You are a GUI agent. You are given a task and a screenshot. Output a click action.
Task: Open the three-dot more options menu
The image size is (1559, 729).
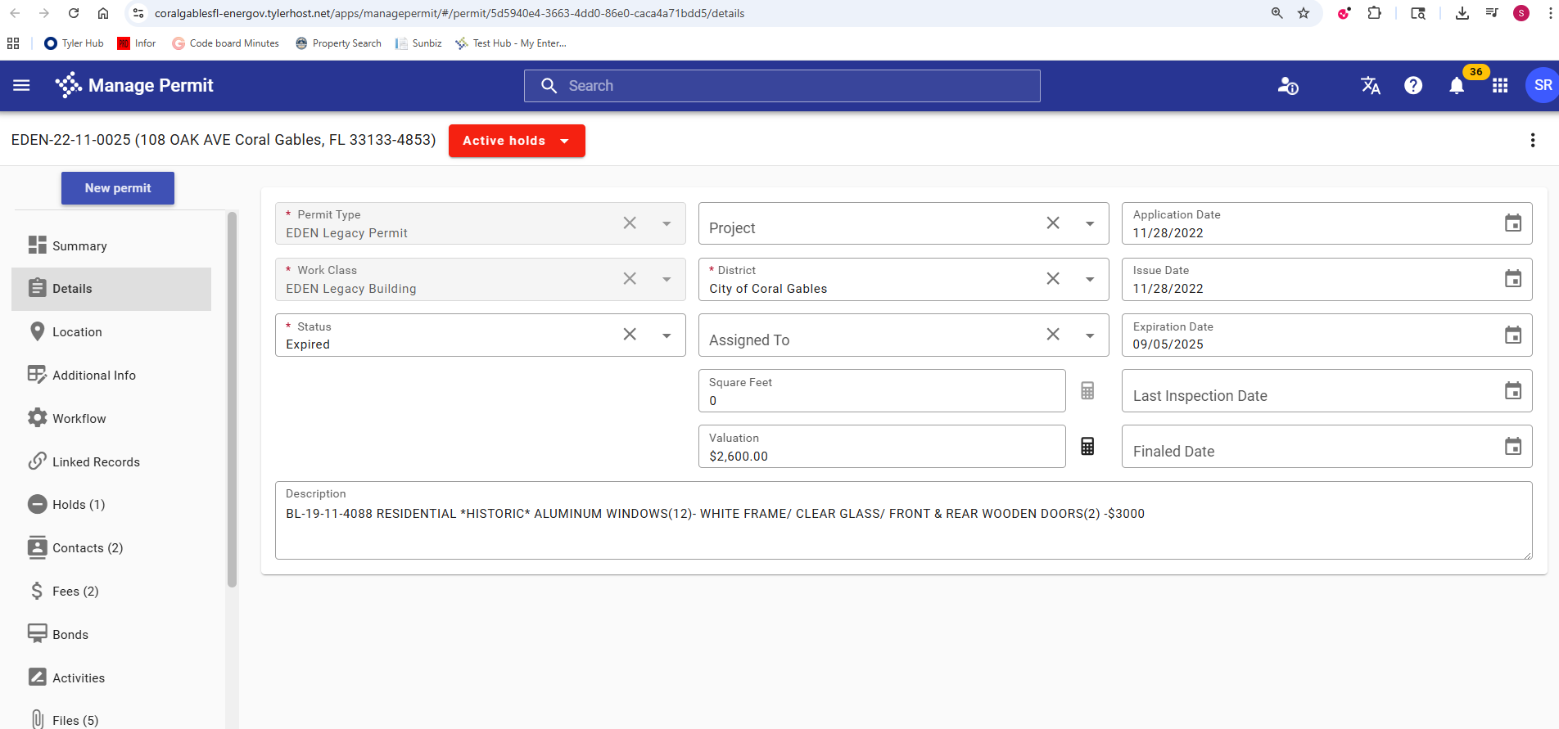1532,141
